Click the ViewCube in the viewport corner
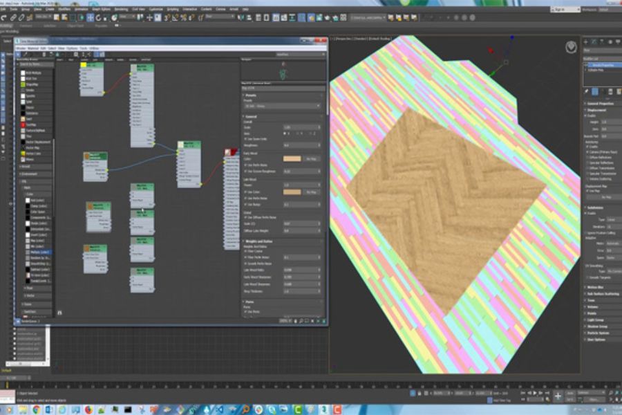This screenshot has height=415, width=622. pos(571,47)
